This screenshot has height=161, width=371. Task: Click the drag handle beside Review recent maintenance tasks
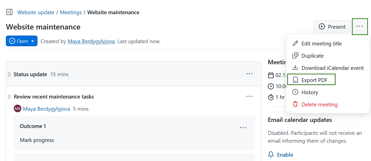coord(9,97)
